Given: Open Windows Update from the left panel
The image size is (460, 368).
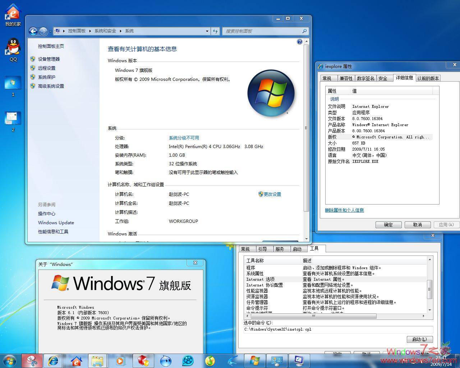Looking at the screenshot, I should [56, 223].
